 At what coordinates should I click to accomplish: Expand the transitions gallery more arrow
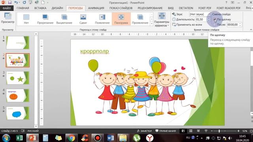coord(151,24)
